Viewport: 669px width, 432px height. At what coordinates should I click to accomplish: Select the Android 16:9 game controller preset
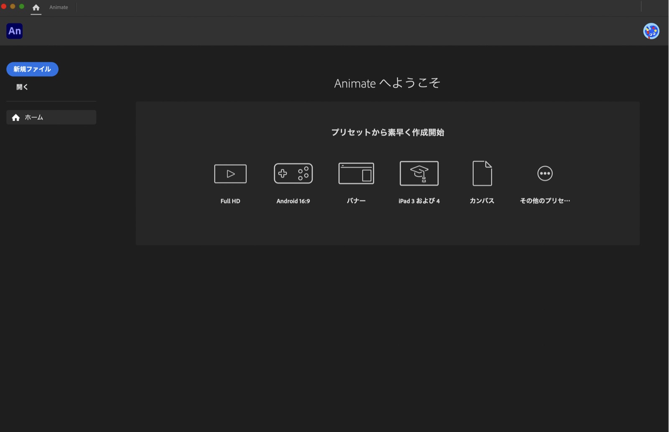point(293,173)
